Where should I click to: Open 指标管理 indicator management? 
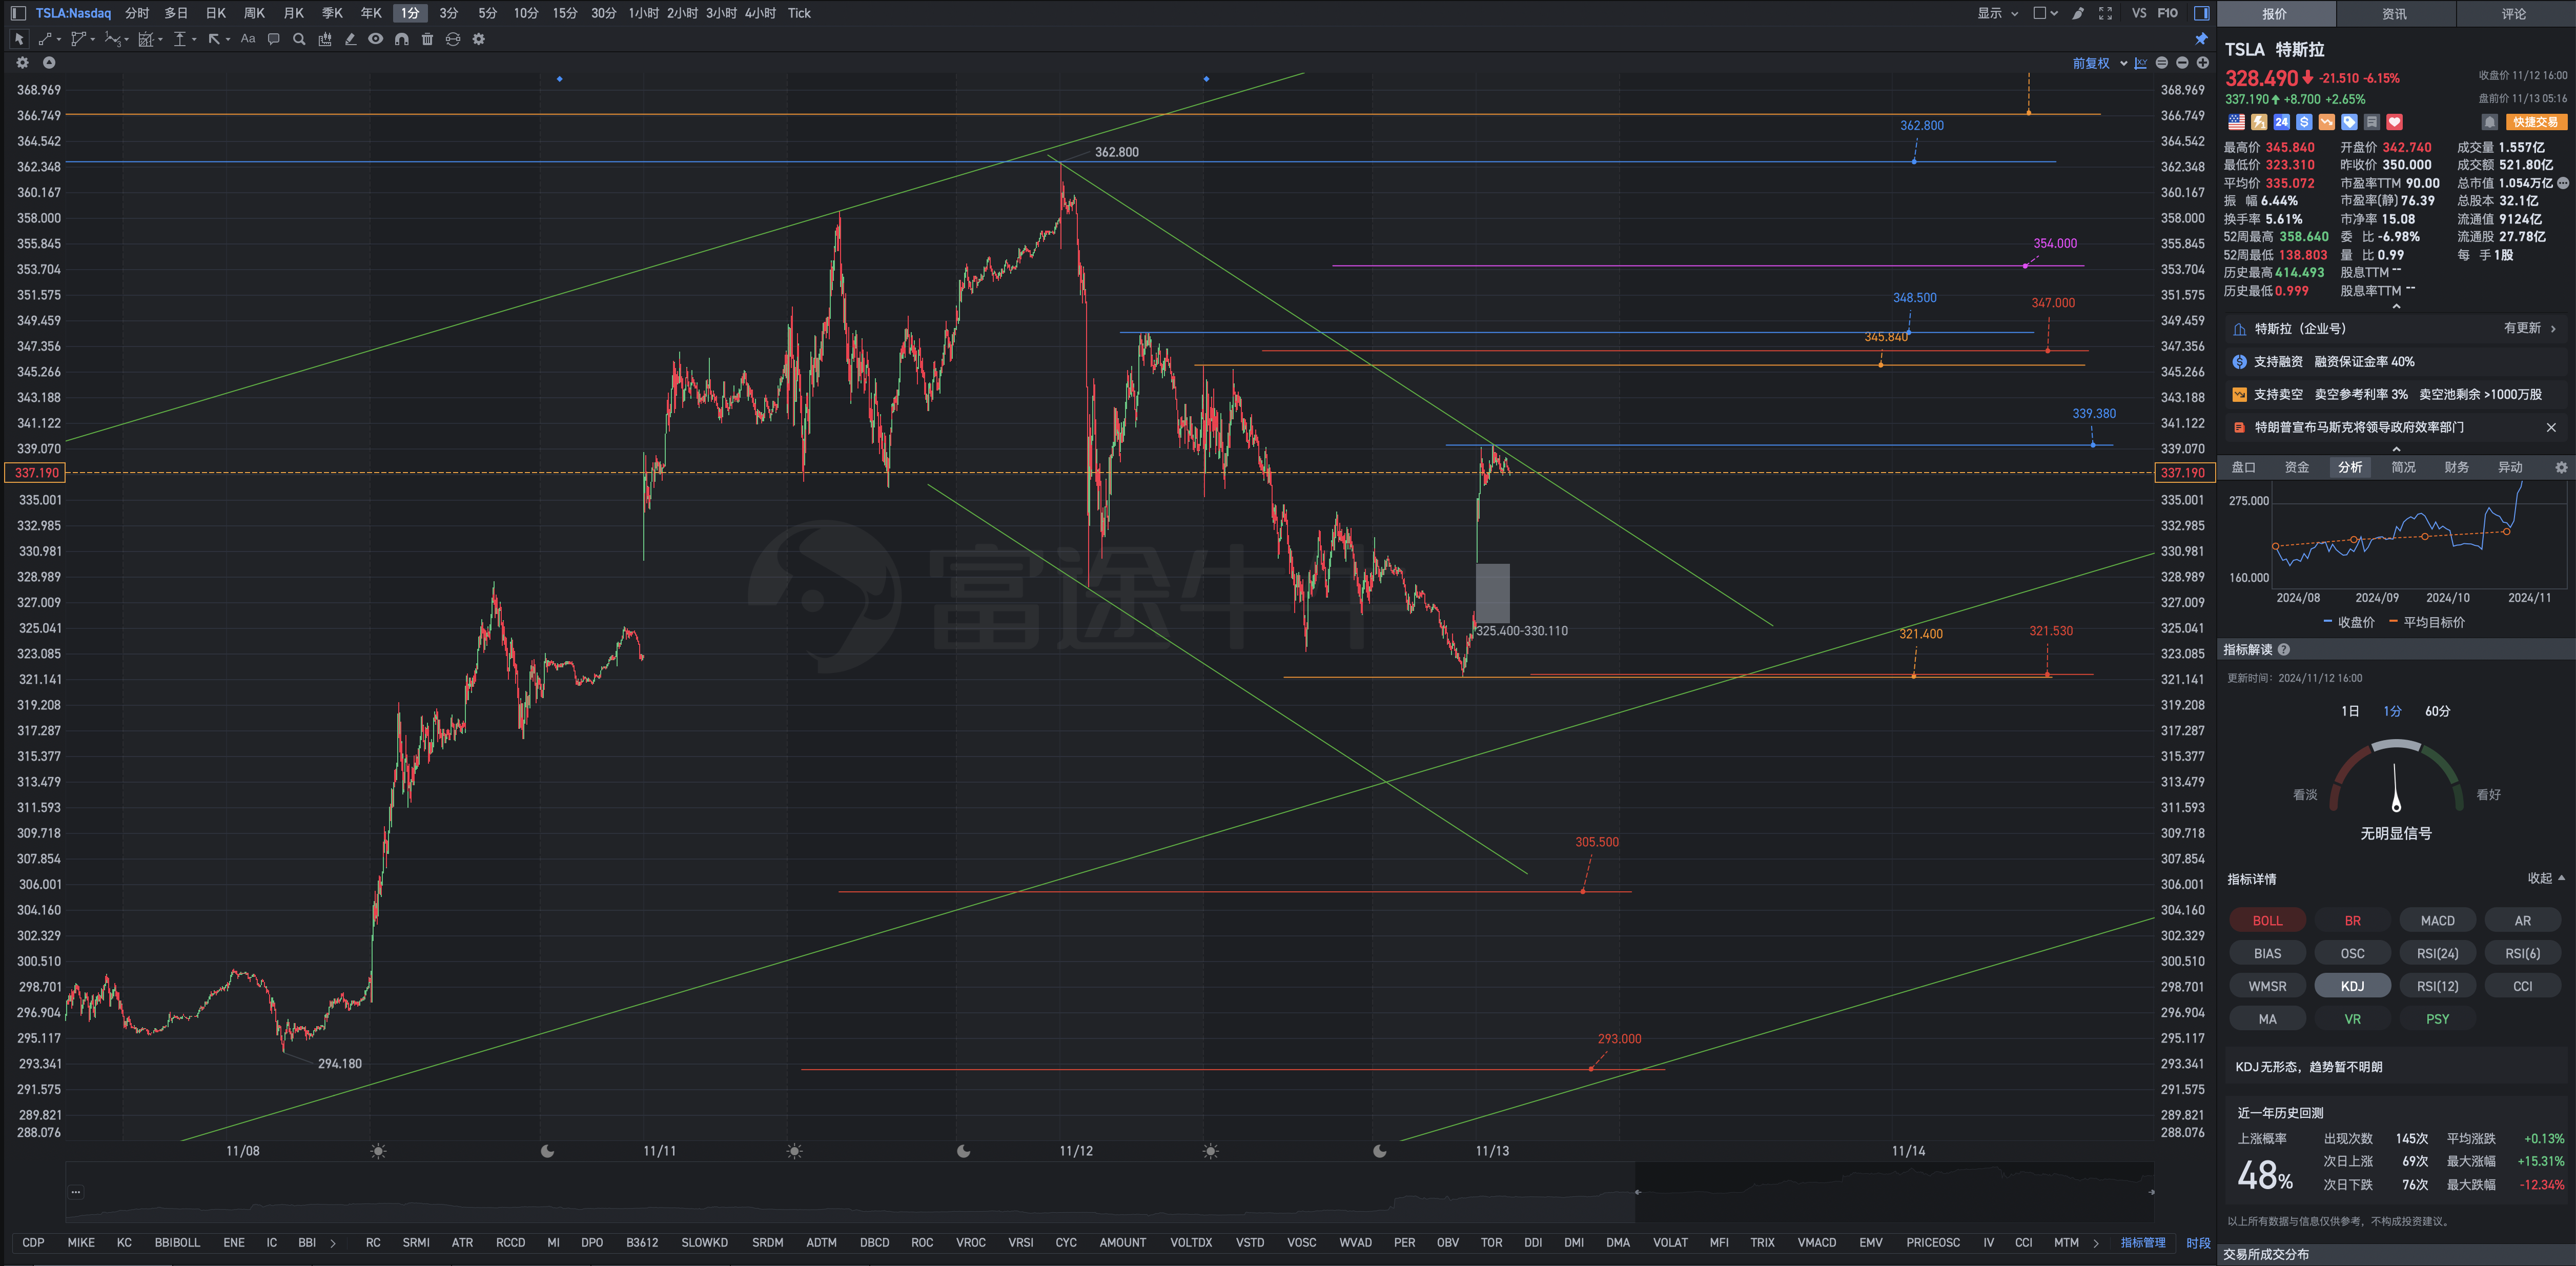(x=2143, y=1243)
